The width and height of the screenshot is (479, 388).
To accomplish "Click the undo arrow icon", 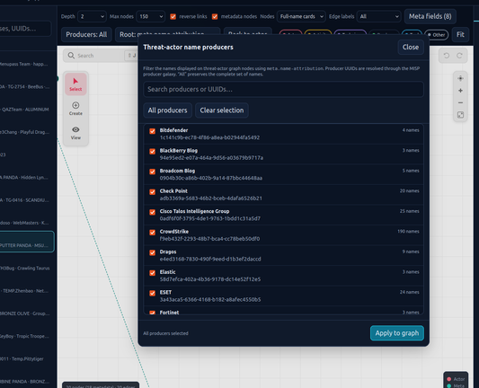I will tap(447, 56).
